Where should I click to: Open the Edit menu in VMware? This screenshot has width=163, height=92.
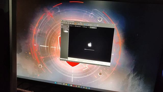click(64, 23)
